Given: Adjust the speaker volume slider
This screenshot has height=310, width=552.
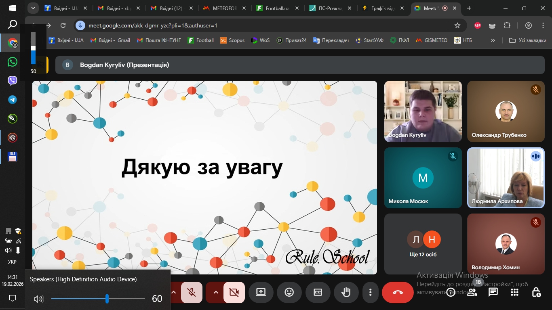Looking at the screenshot, I should coord(107,299).
